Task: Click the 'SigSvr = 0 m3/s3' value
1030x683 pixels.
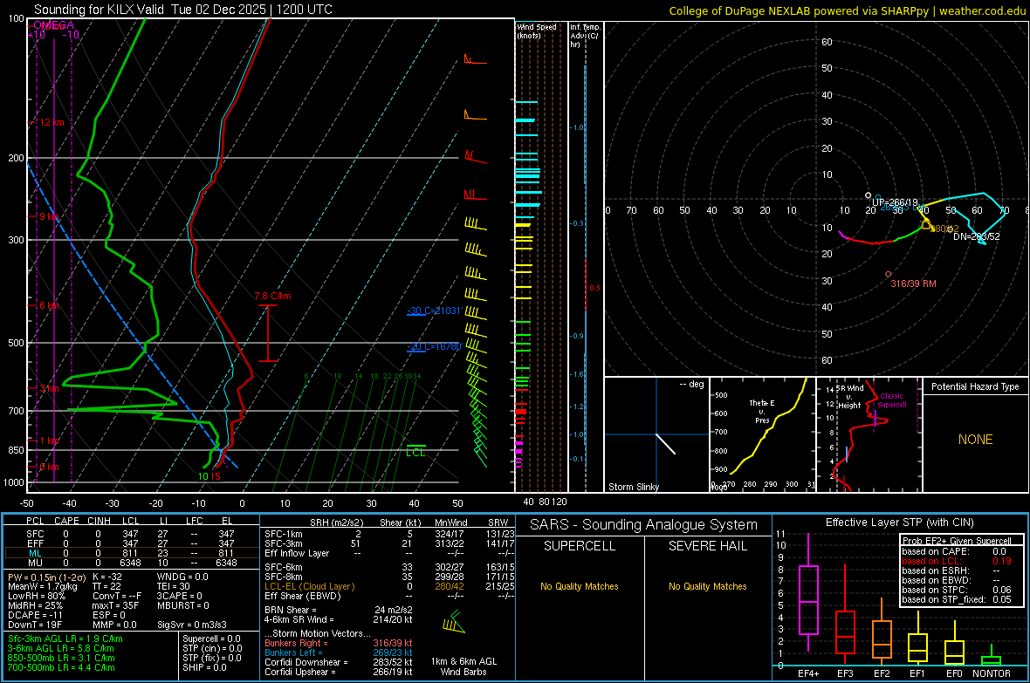Action: (x=192, y=625)
